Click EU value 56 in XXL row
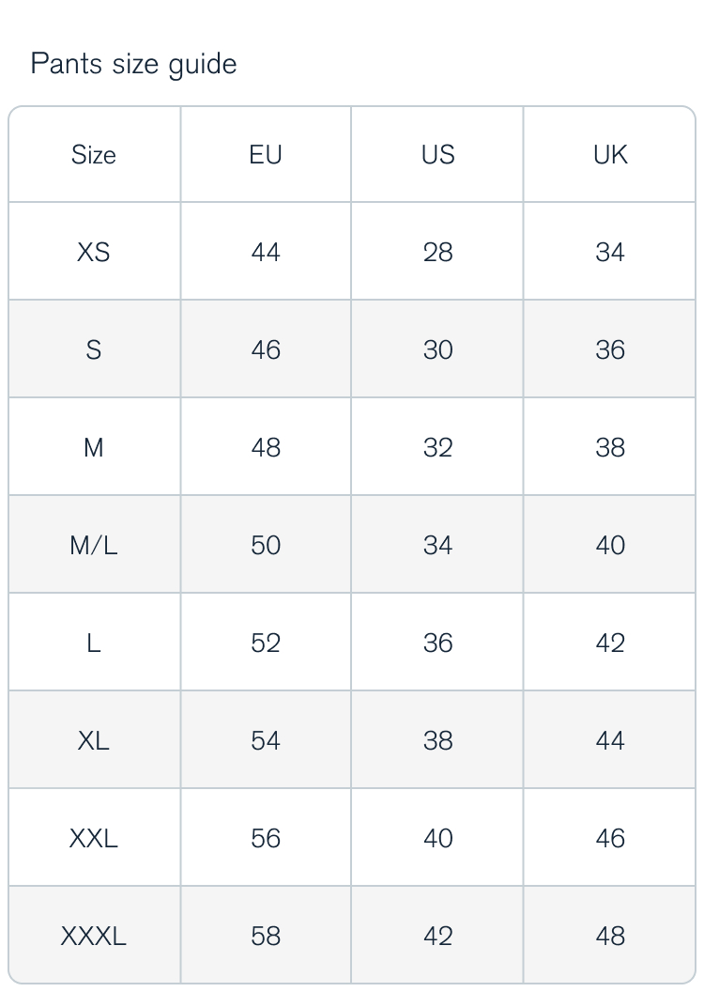 pos(266,838)
